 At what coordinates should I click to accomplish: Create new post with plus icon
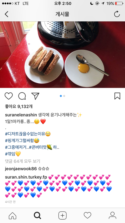tap(63, 215)
